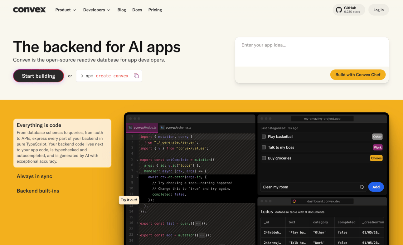Click the refresh icon beside Clean my room
The height and width of the screenshot is (245, 403).
362,187
